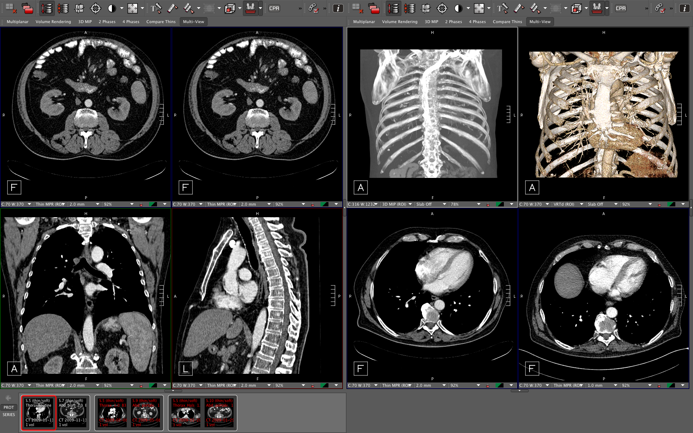Open the 2.0 mm slice thickness dropdown
693x433 pixels.
coord(84,204)
